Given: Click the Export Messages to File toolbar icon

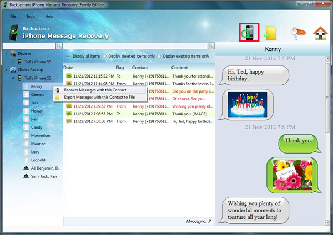Looking at the screenshot, I should click(x=270, y=33).
